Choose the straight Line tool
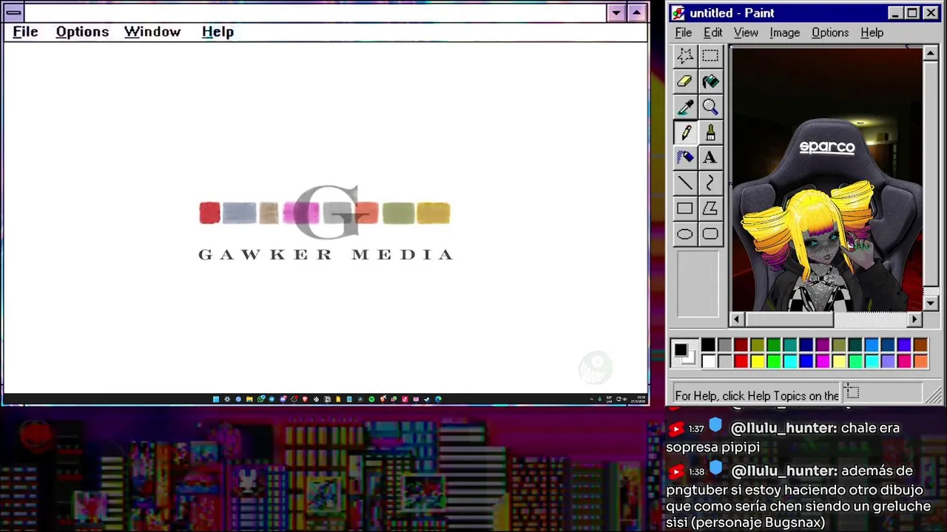The image size is (947, 532). tap(685, 183)
